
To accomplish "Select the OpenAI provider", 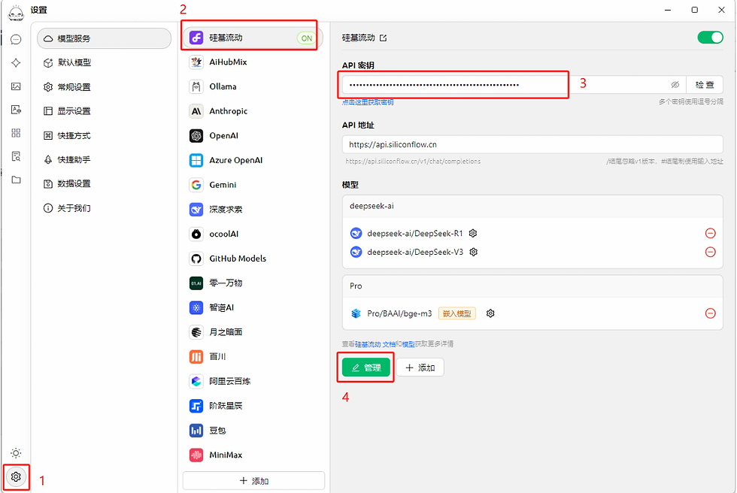I will pyautogui.click(x=253, y=136).
